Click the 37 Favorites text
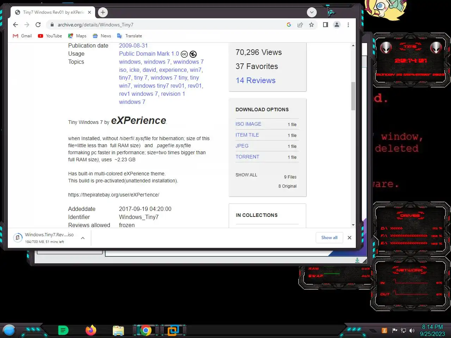 (257, 66)
